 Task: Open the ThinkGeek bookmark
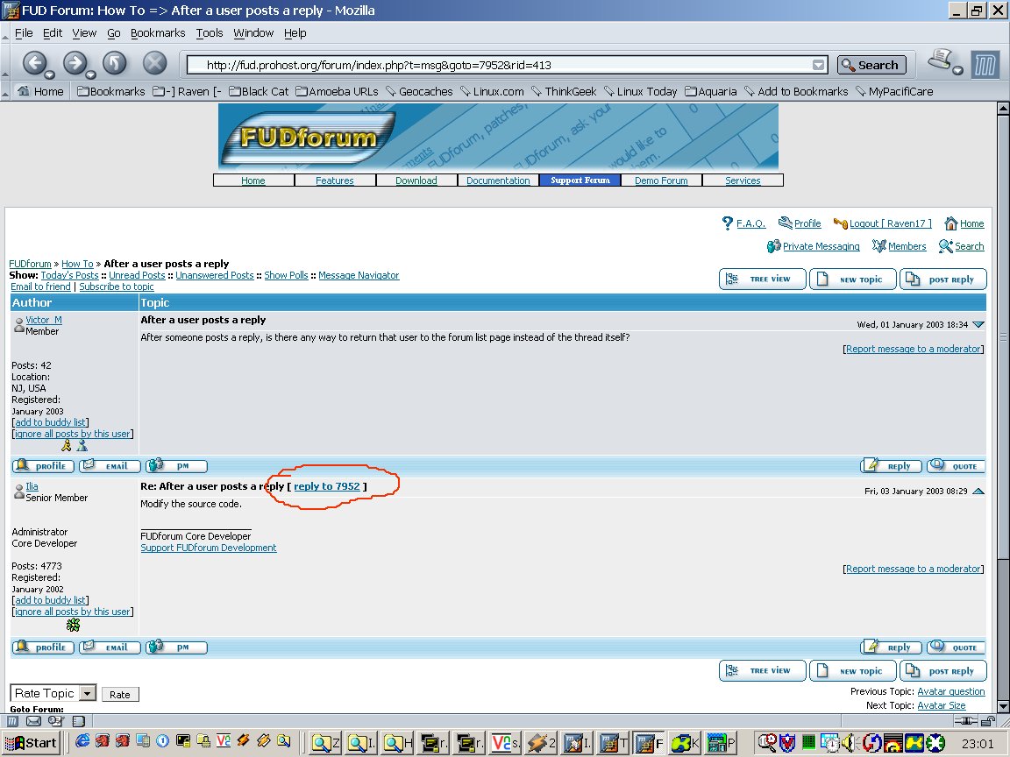(565, 91)
